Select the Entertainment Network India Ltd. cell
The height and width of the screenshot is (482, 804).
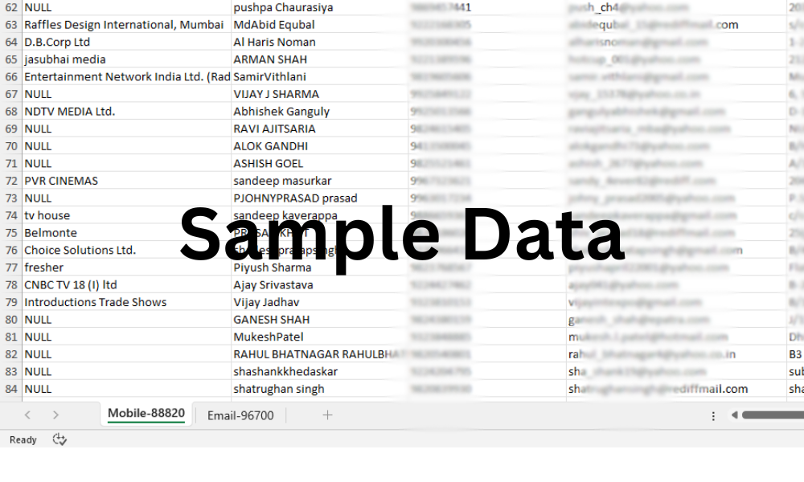(127, 77)
